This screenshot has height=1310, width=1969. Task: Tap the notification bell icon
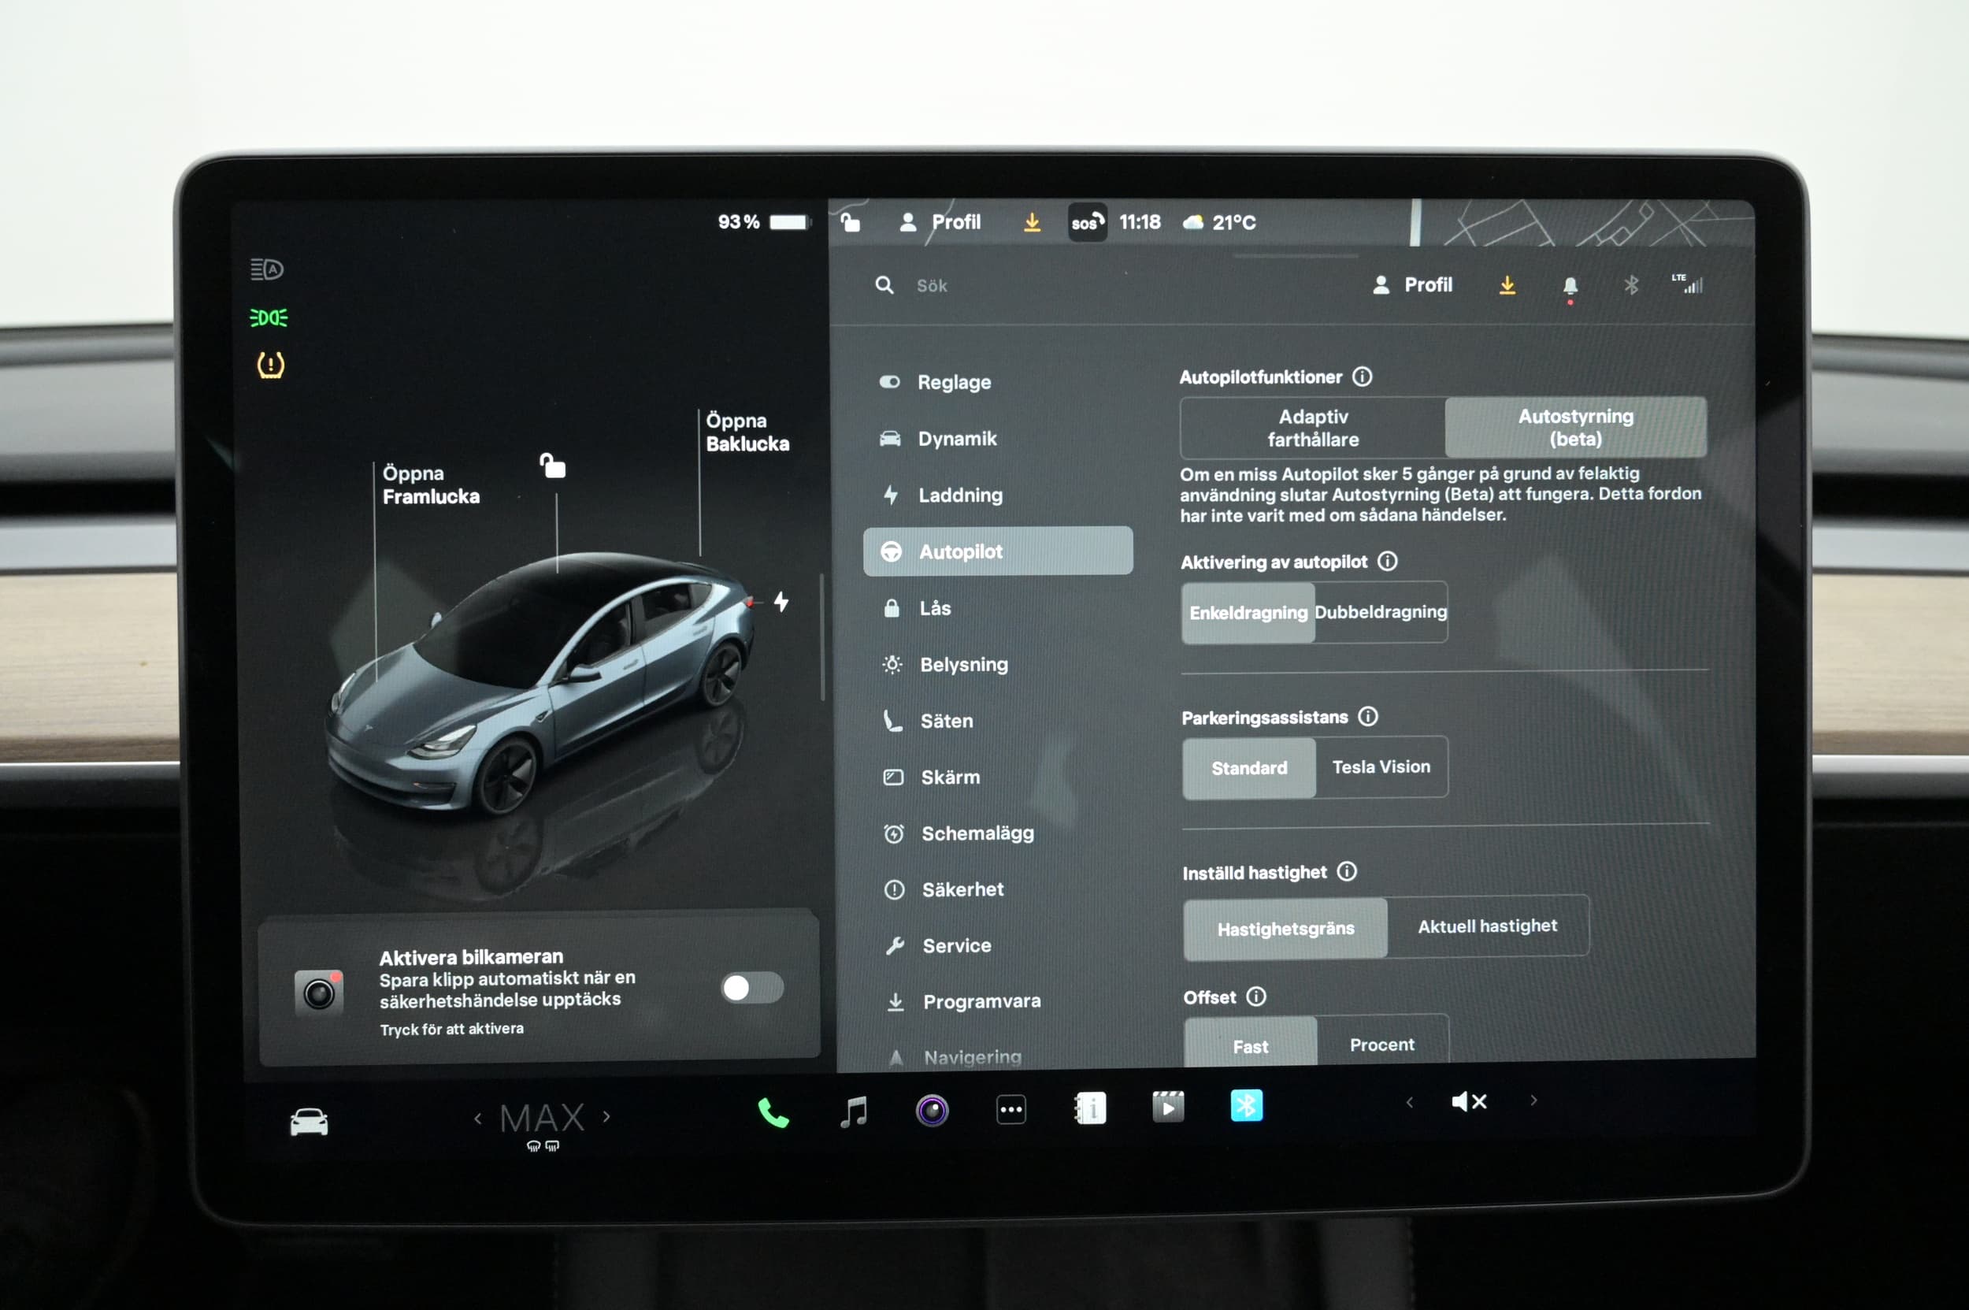(x=1570, y=287)
